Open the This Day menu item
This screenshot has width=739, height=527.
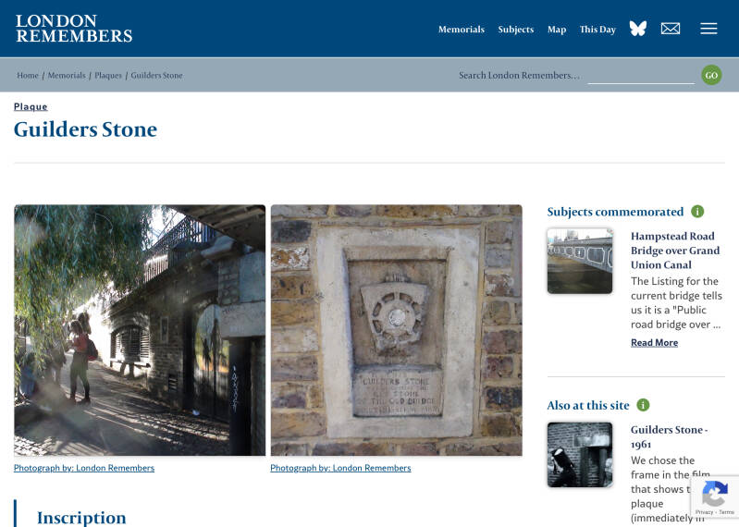point(597,30)
